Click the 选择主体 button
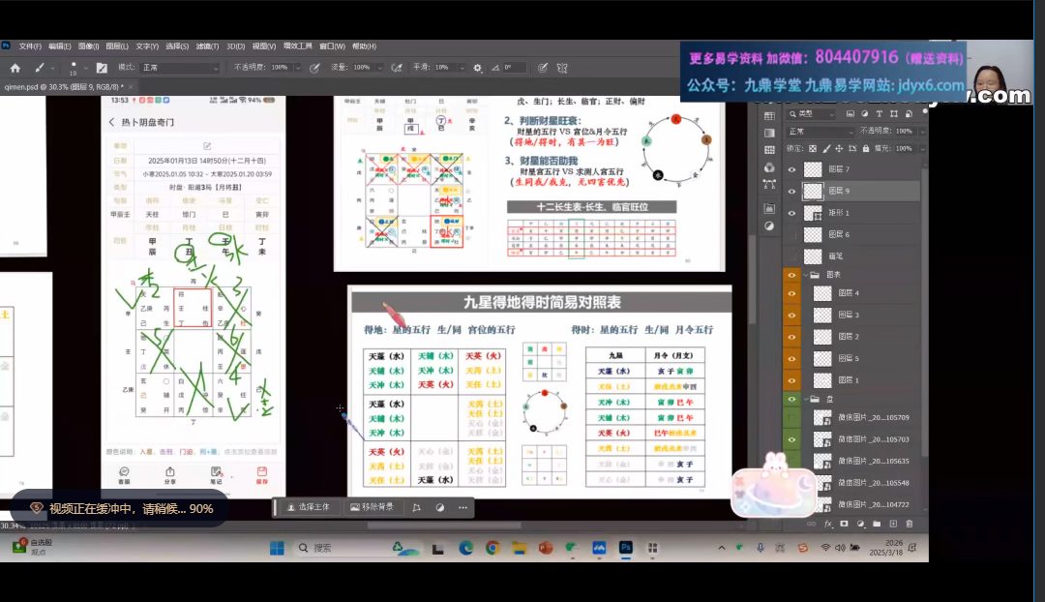Image resolution: width=1045 pixels, height=602 pixels. (x=309, y=507)
